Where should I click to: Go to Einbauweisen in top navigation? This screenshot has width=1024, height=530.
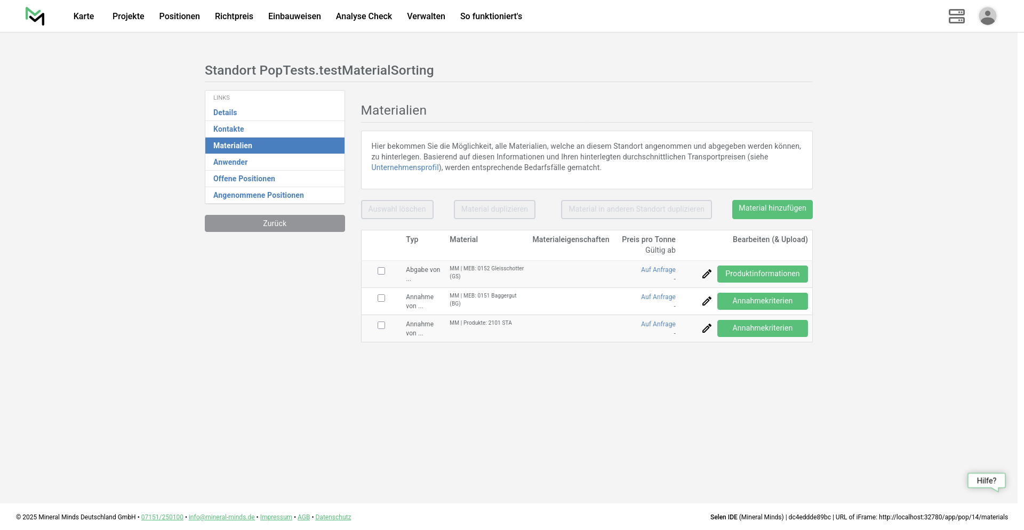(294, 16)
